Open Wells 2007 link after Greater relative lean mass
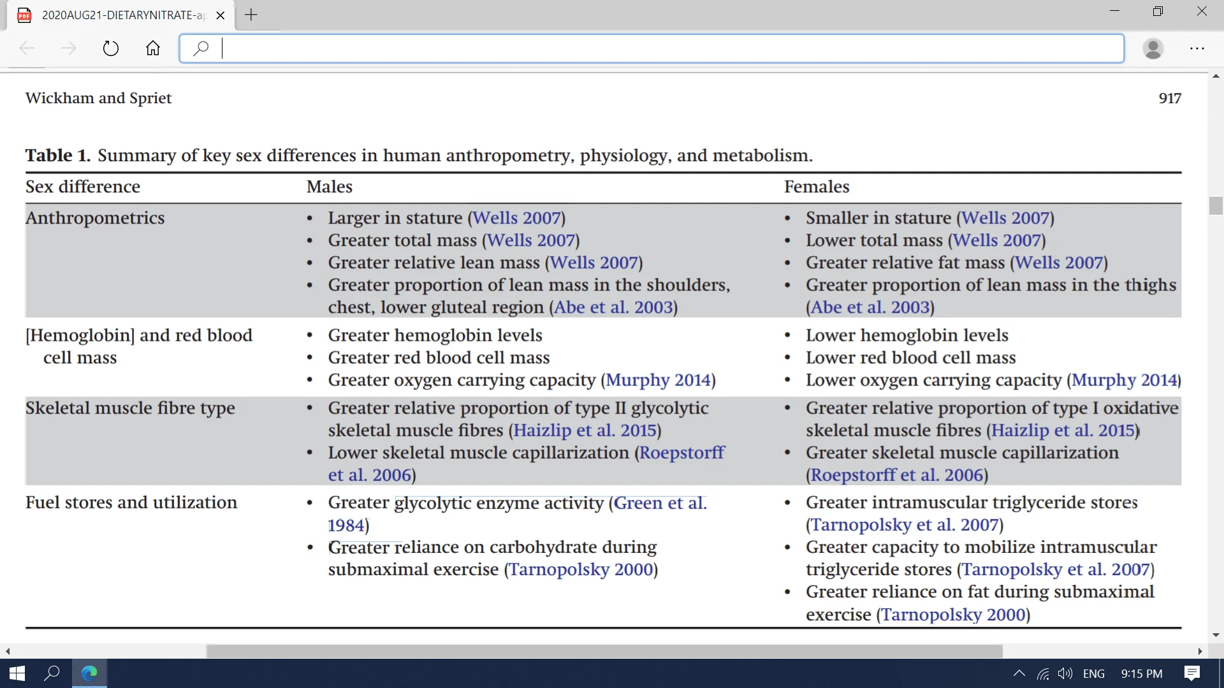Viewport: 1224px width, 688px height. pos(594,262)
